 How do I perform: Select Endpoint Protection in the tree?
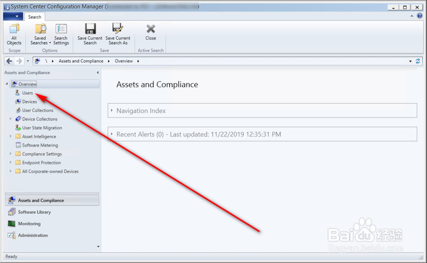tap(41, 163)
